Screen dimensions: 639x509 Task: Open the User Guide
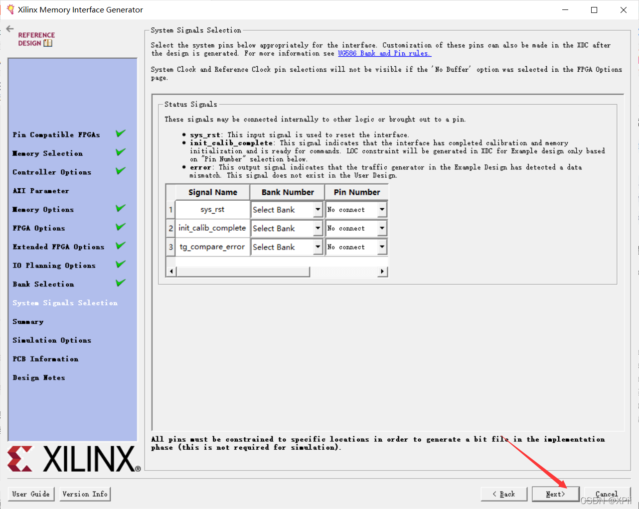click(x=31, y=494)
